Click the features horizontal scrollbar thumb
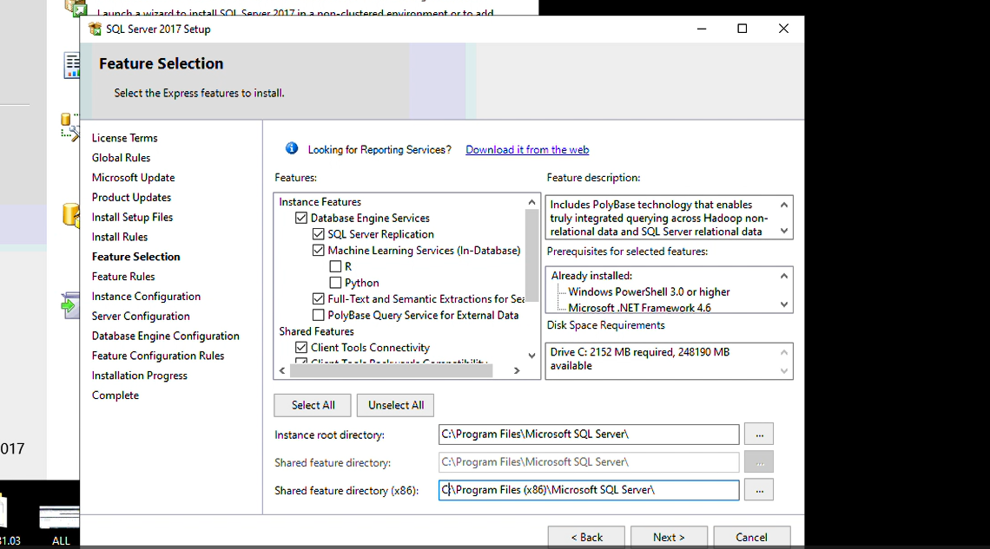The width and height of the screenshot is (990, 549). pyautogui.click(x=391, y=370)
